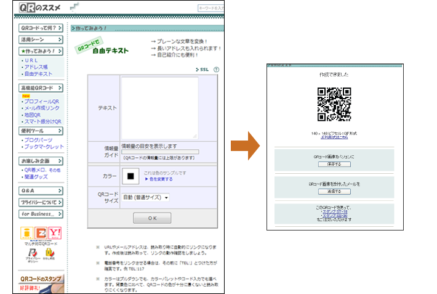Open the プロフィールQR sidebar link

click(x=41, y=101)
